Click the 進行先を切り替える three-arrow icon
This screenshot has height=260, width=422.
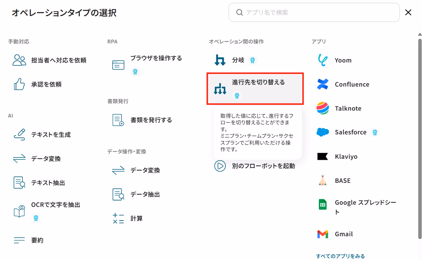click(x=220, y=89)
